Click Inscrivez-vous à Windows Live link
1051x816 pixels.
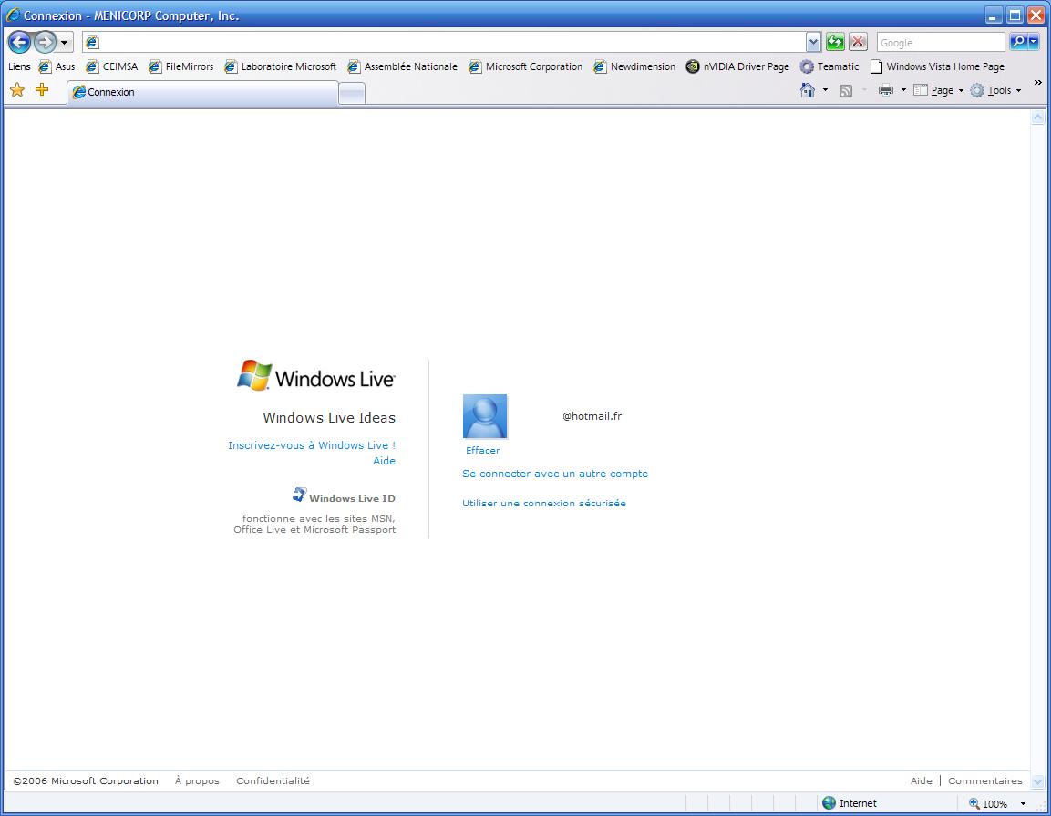(312, 445)
